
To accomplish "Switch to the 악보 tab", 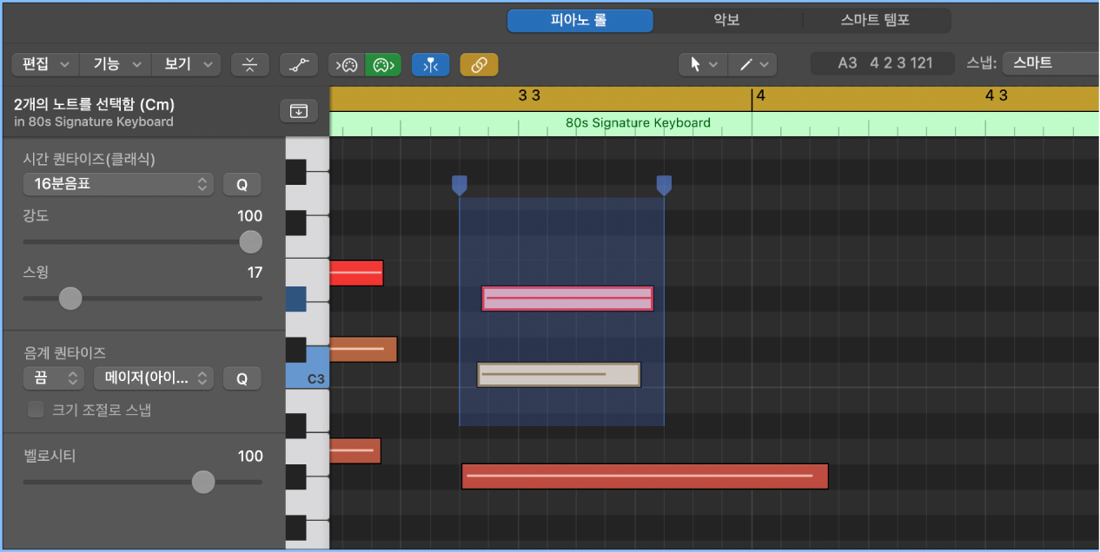I will coord(726,20).
